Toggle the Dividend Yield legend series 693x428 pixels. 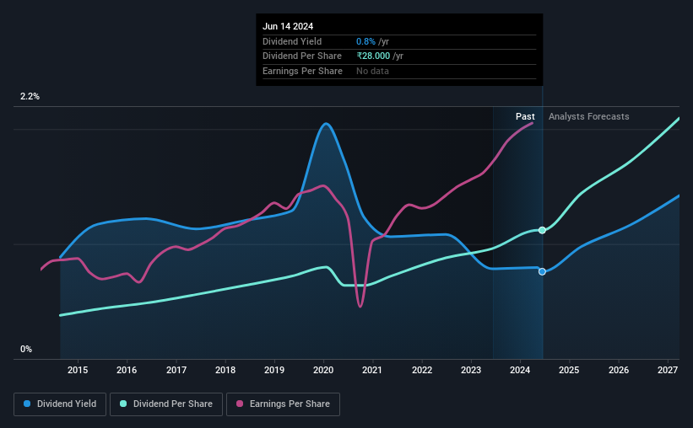(x=60, y=404)
